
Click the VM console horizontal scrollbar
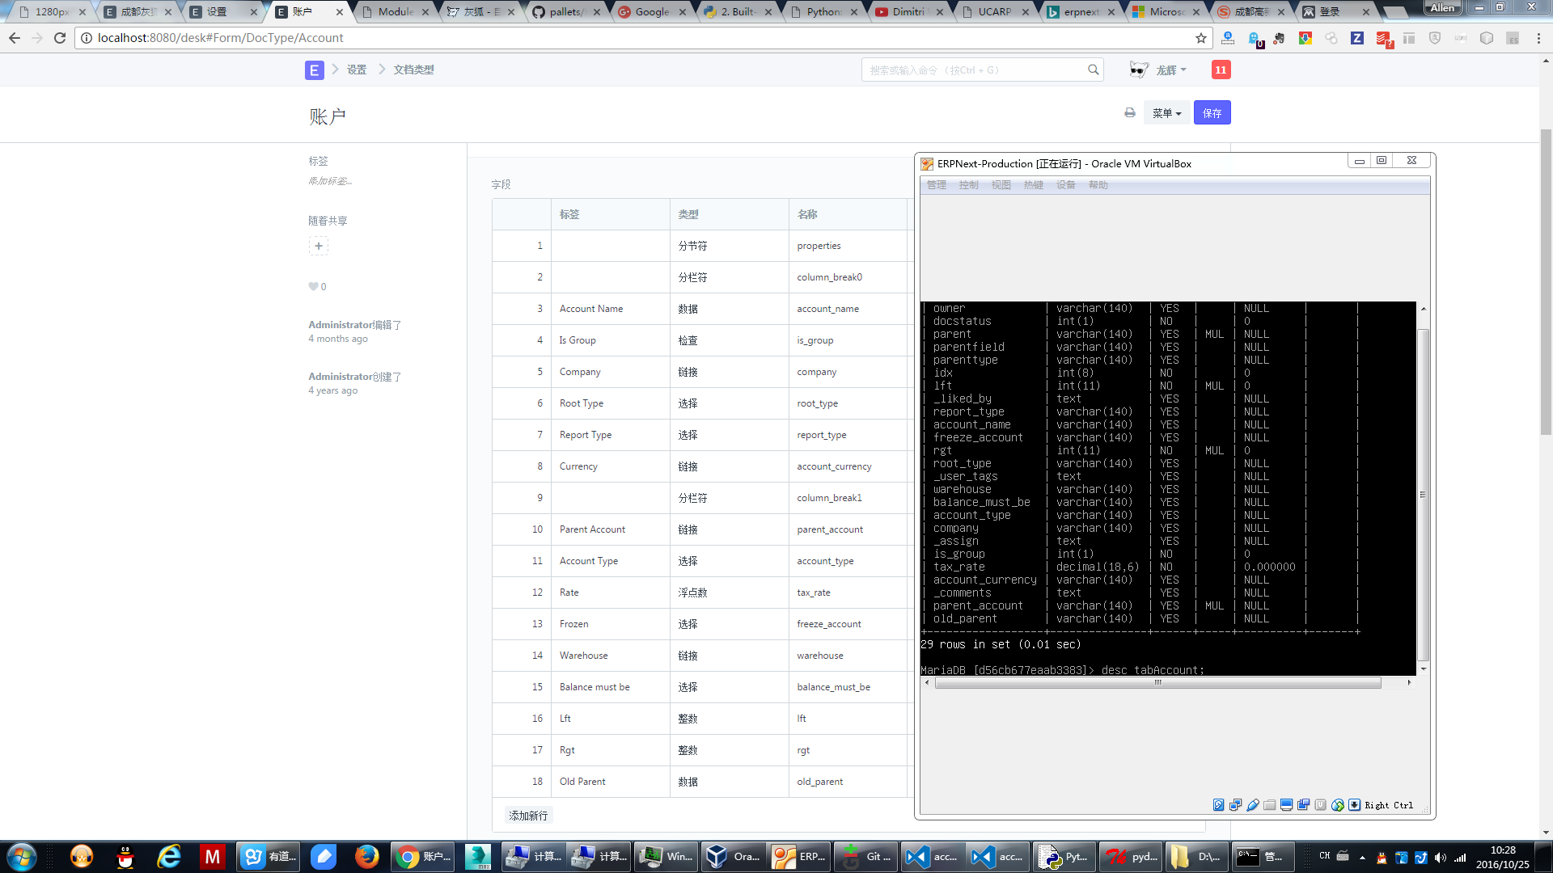[1157, 683]
